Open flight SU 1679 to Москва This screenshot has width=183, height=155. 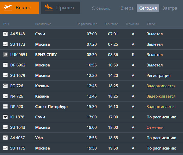[x=92, y=75]
